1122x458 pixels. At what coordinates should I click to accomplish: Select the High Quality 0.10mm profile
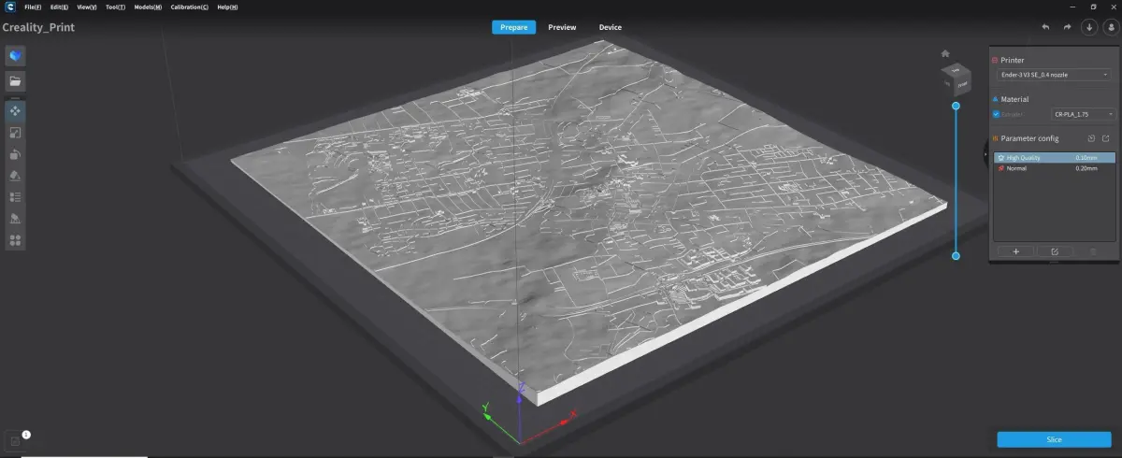pos(1054,158)
